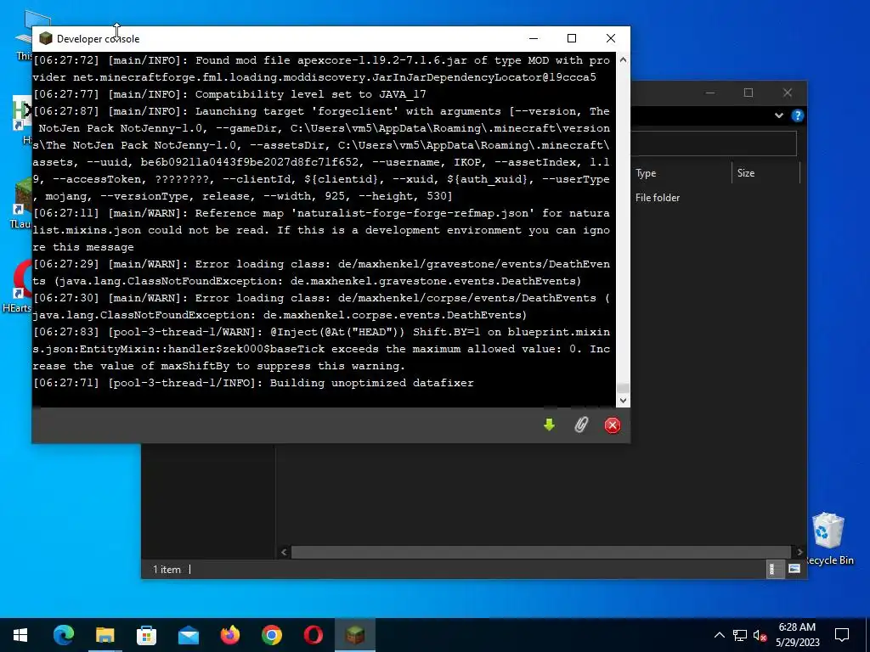Image resolution: width=870 pixels, height=652 pixels.
Task: Launch Microsoft Edge from taskbar
Action: coord(63,635)
